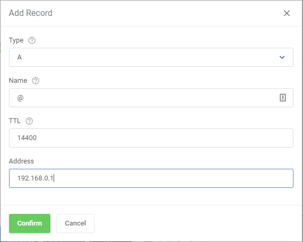The image size is (303, 242).
Task: Focus the Address field with 192.168.0.1
Action: pos(151,178)
